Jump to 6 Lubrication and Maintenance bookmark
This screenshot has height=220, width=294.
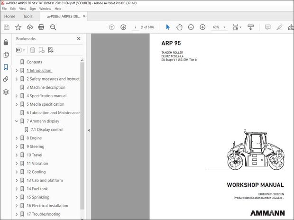tap(53, 113)
